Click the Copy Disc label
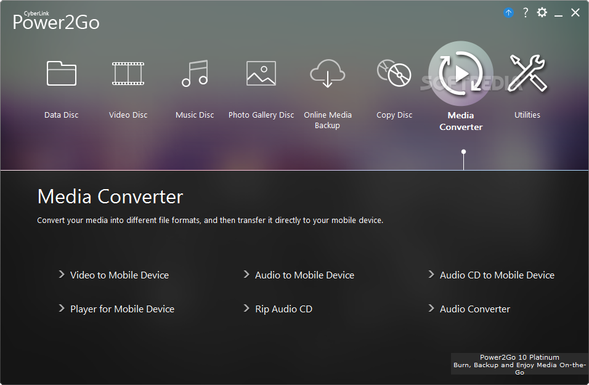Screen dimensions: 589x385 (x=394, y=115)
